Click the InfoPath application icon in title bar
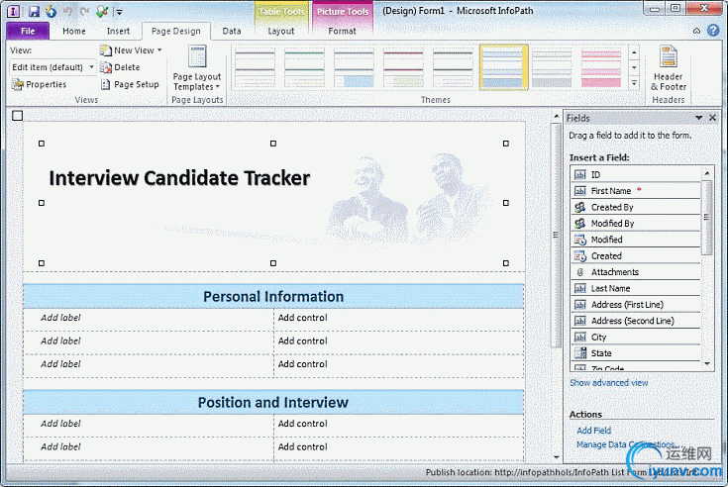Viewport: 728px width, 487px height. [x=14, y=11]
